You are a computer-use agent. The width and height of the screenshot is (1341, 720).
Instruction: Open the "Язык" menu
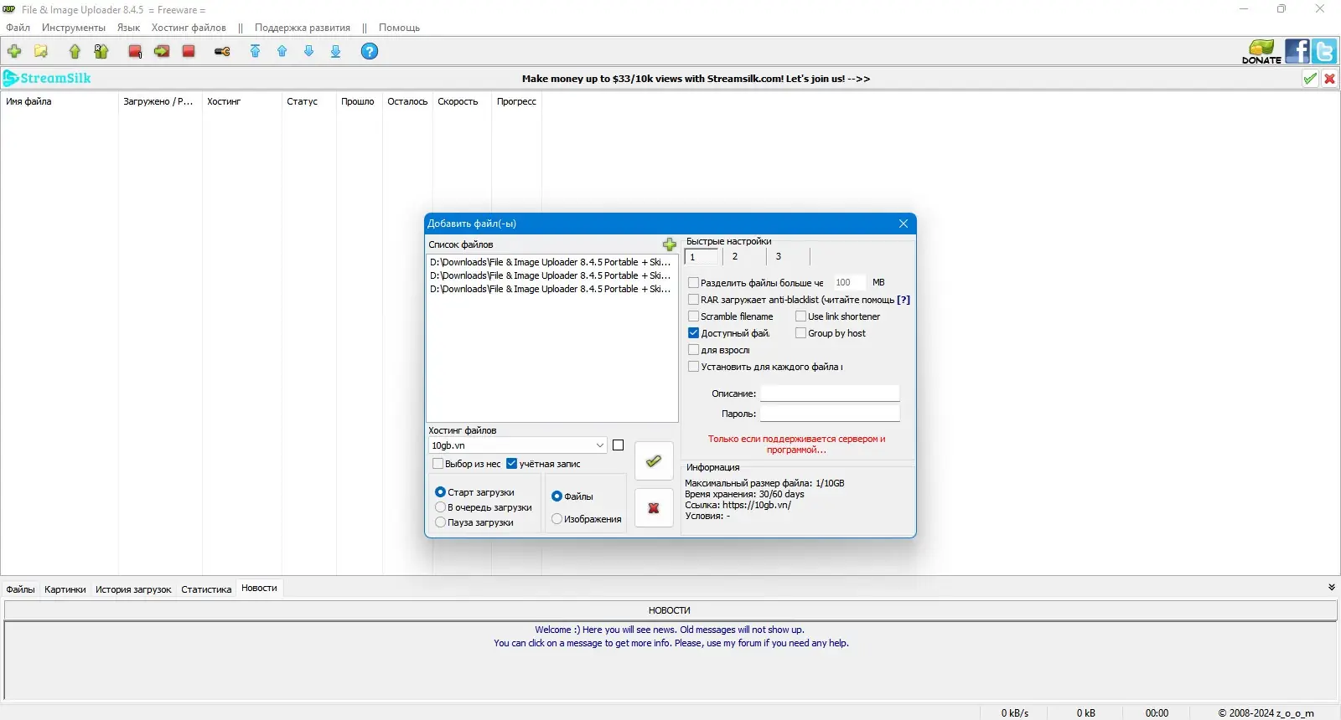click(128, 28)
